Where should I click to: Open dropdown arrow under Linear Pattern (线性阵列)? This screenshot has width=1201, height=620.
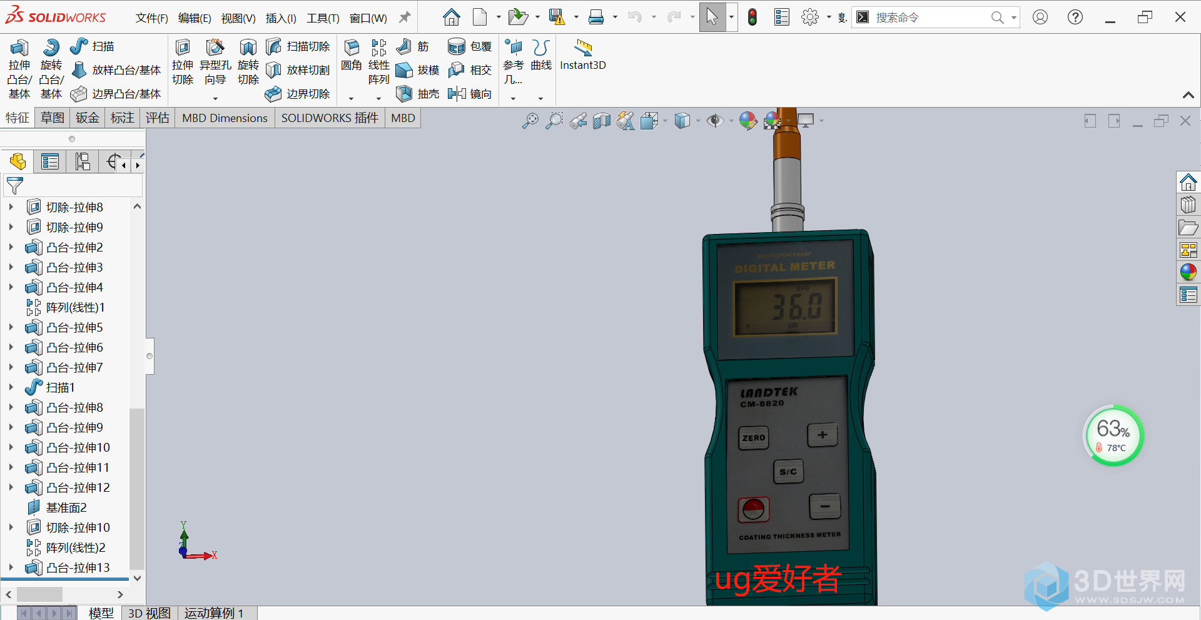[x=378, y=98]
